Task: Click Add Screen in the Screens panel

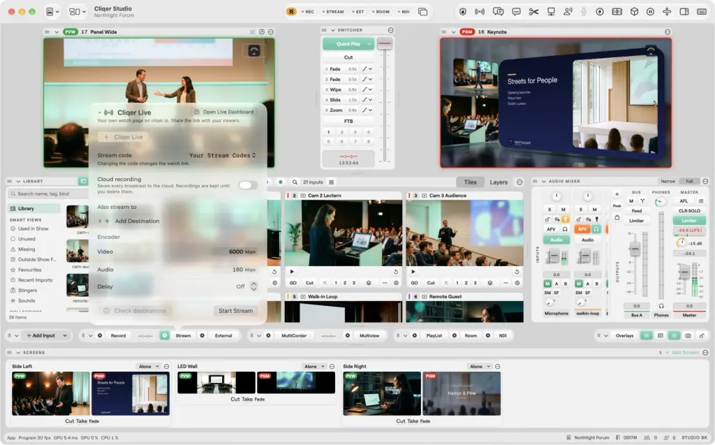Action: tap(682, 353)
